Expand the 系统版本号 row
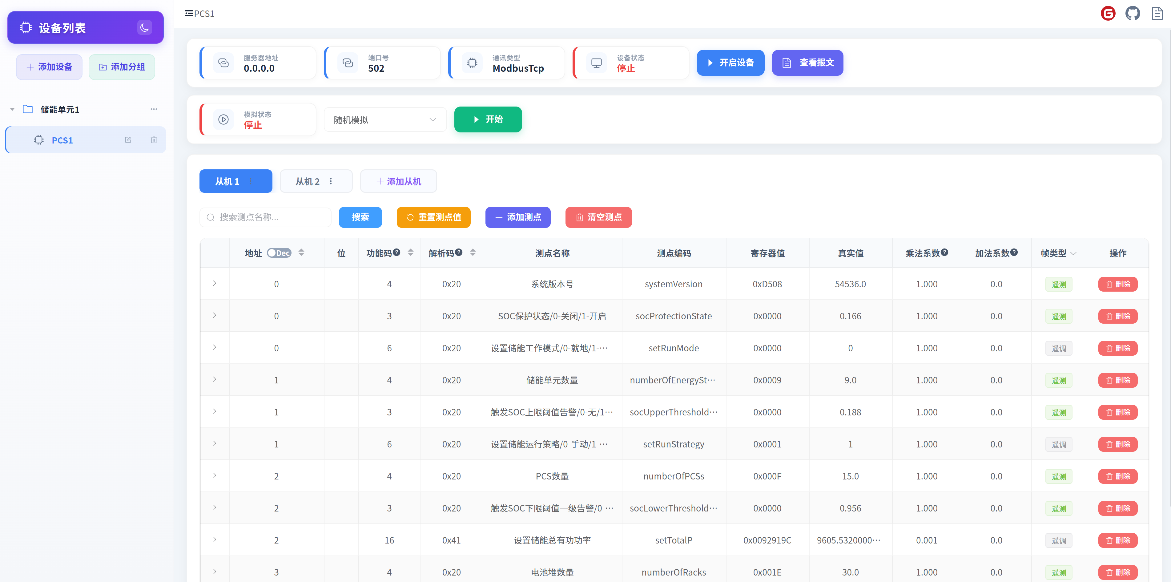The height and width of the screenshot is (582, 1171). (x=215, y=284)
